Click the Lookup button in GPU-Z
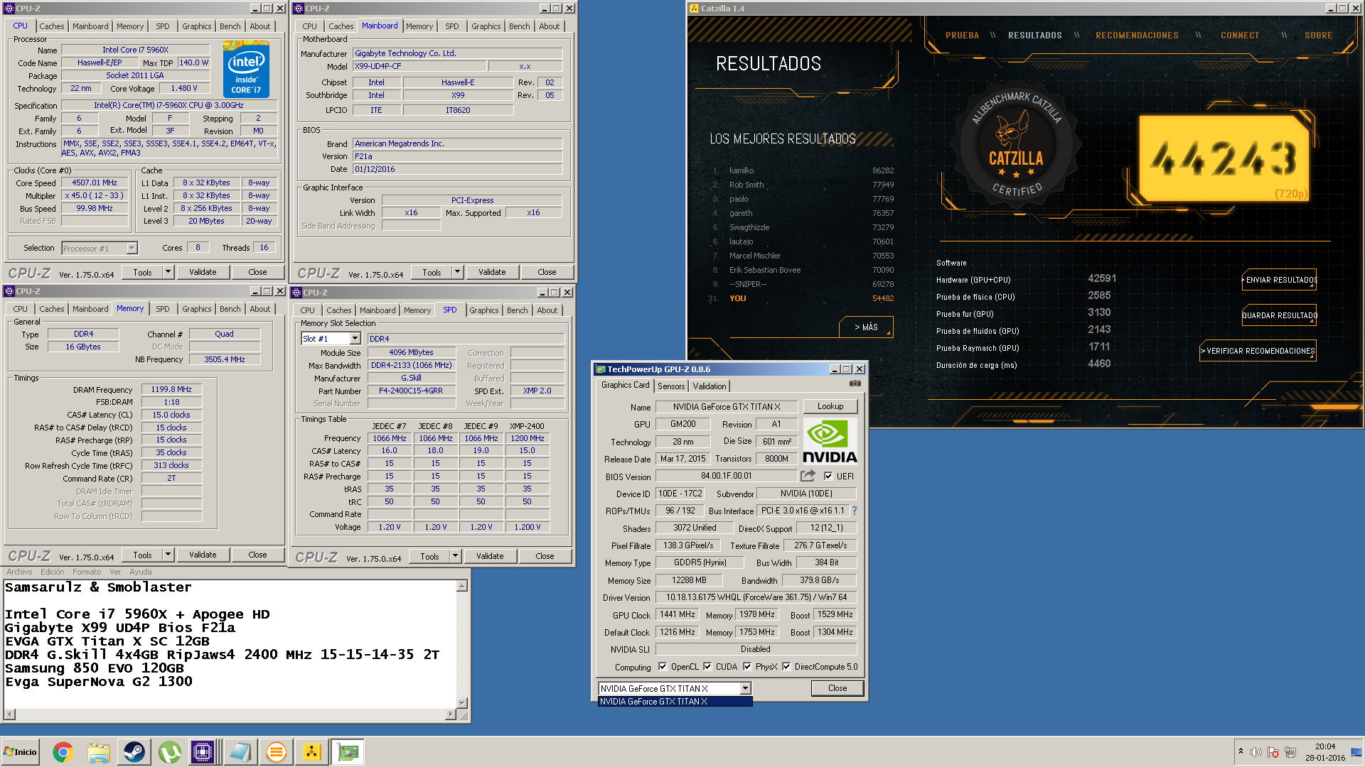The width and height of the screenshot is (1365, 767). tap(830, 407)
